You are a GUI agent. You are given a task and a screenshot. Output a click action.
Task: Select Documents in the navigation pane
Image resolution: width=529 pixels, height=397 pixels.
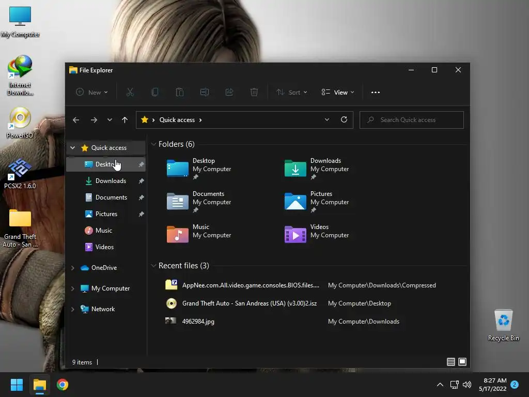pos(106,197)
